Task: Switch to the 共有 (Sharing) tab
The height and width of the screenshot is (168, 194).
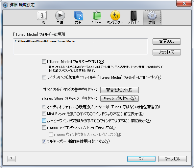Action: tap(78, 17)
